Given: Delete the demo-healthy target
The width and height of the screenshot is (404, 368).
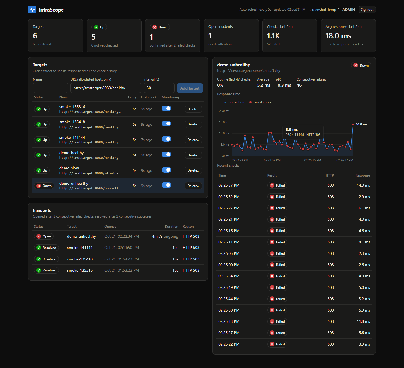Looking at the screenshot, I should pyautogui.click(x=193, y=155).
